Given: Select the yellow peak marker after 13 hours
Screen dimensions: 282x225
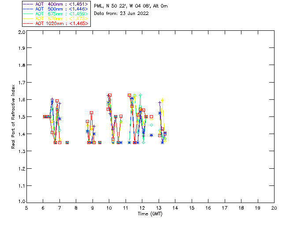Looking at the screenshot, I should pyautogui.click(x=163, y=100).
